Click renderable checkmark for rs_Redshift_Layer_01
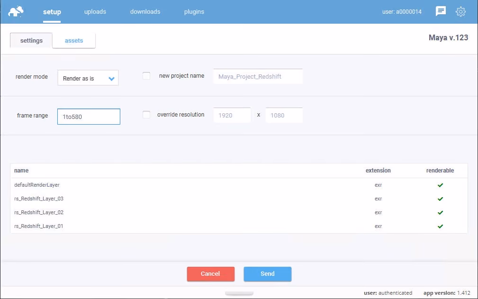 coord(440,226)
